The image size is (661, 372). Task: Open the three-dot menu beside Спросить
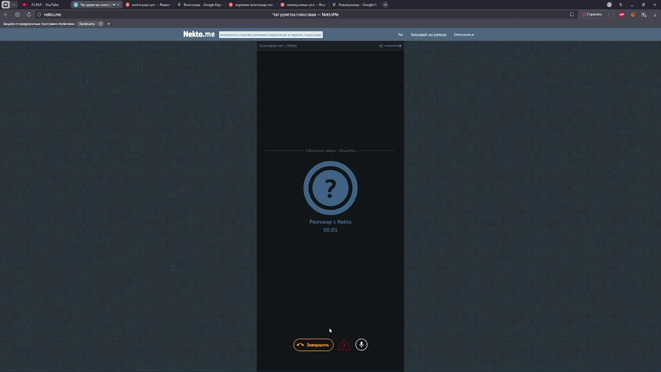pyautogui.click(x=609, y=14)
